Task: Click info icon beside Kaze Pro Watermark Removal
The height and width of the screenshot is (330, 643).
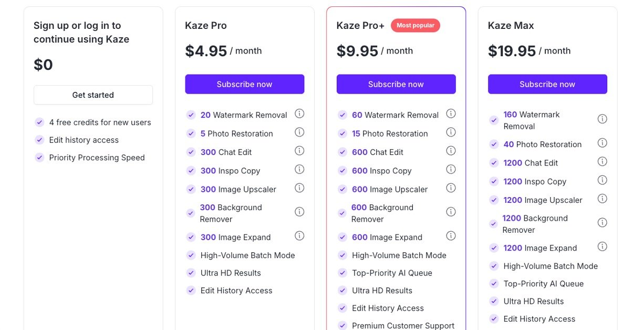Action: [x=299, y=114]
